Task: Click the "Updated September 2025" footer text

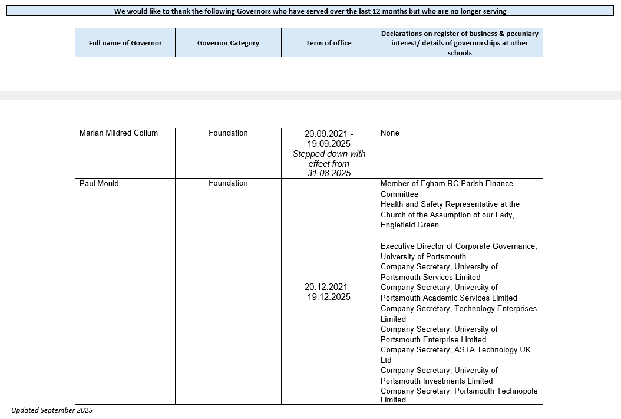Action: pyautogui.click(x=52, y=410)
